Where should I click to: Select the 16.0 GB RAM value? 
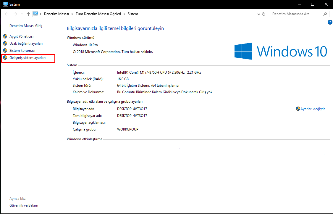coord(123,79)
